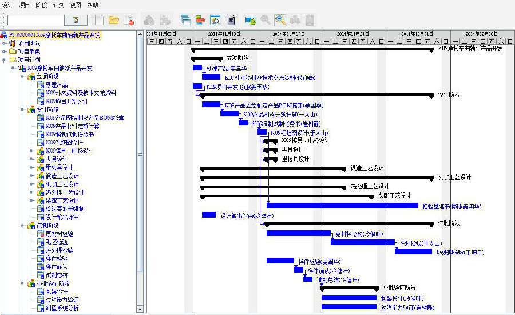
Task: Click the cascading windows toolbar icon
Action: (x=185, y=20)
